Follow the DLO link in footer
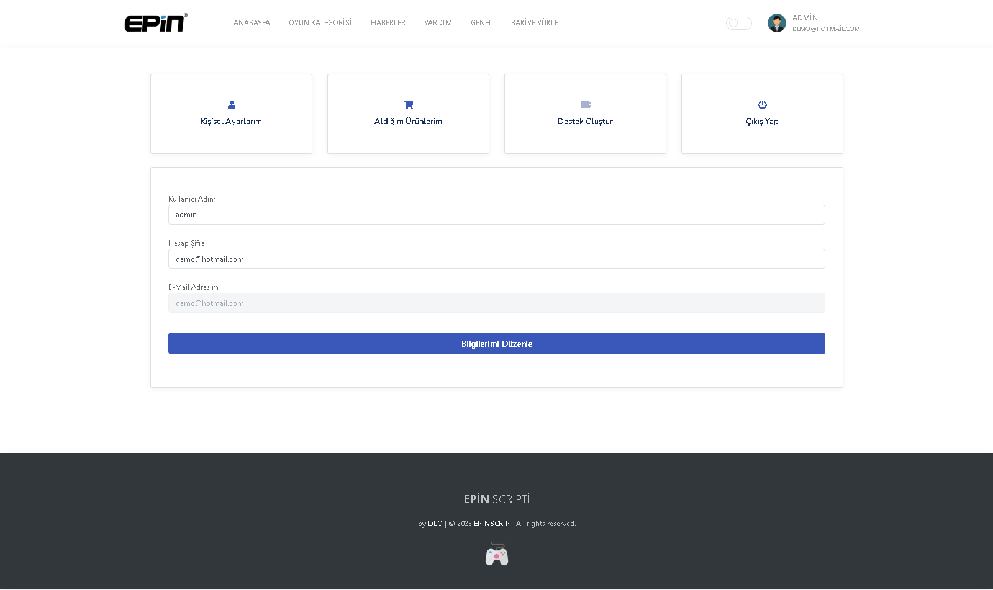Screen dimensions: 993x590 (x=435, y=524)
